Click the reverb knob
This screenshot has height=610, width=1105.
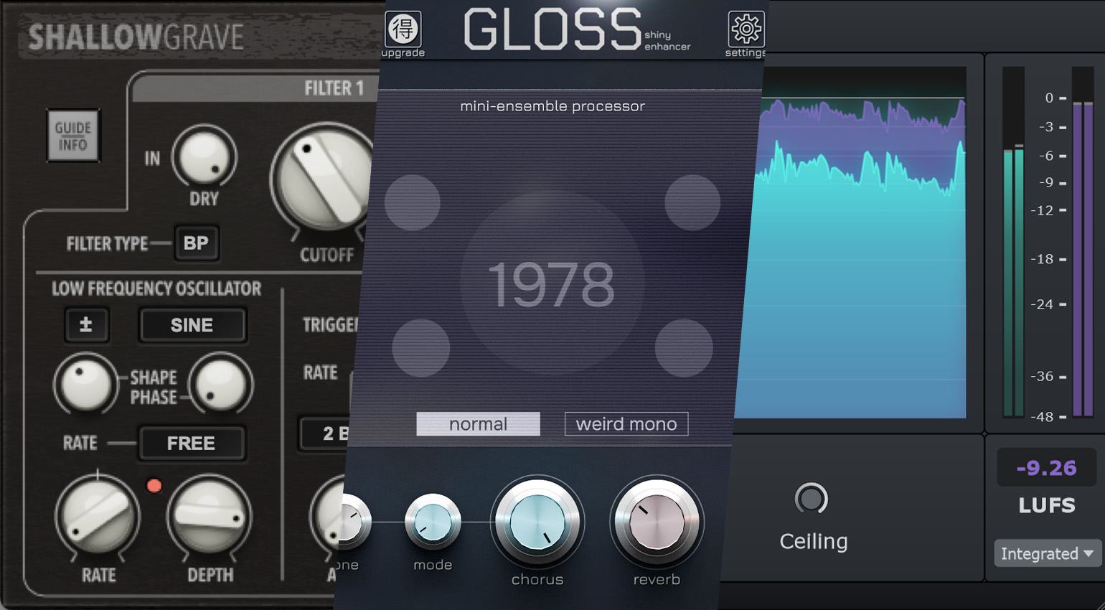click(x=656, y=522)
